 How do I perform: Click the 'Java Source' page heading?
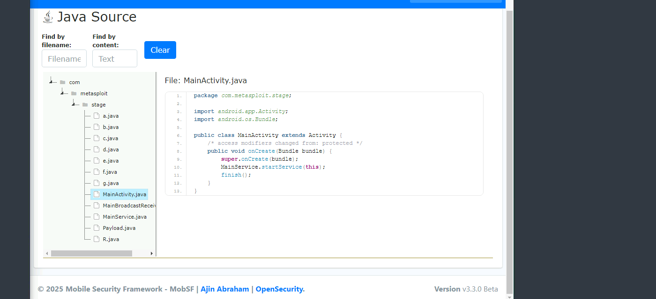point(97,17)
